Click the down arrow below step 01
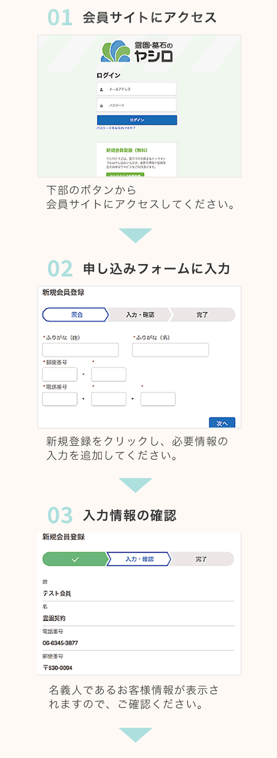277x758 pixels. coord(136,235)
